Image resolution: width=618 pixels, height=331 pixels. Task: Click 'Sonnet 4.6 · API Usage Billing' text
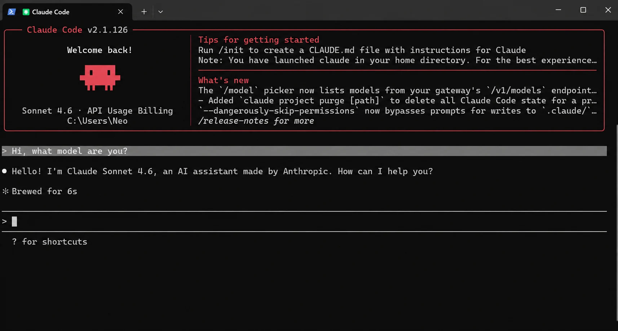click(97, 111)
